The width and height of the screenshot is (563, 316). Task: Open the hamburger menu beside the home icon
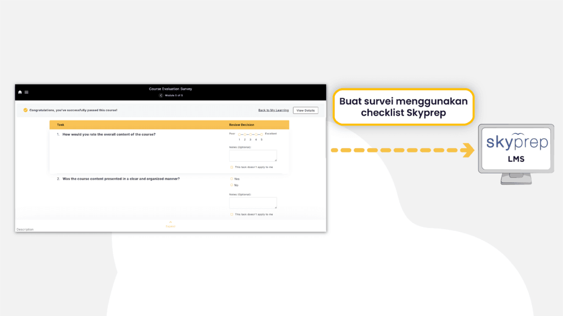point(26,92)
